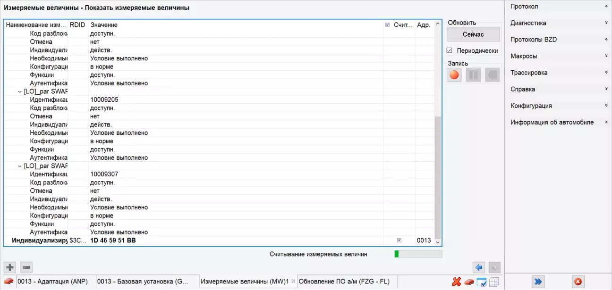Click the minus icon below the table

coord(27,267)
